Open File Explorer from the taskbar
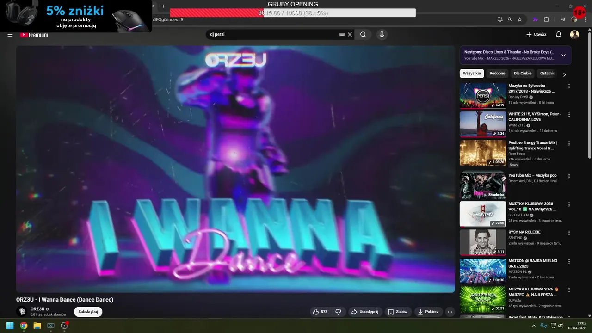 click(x=37, y=326)
